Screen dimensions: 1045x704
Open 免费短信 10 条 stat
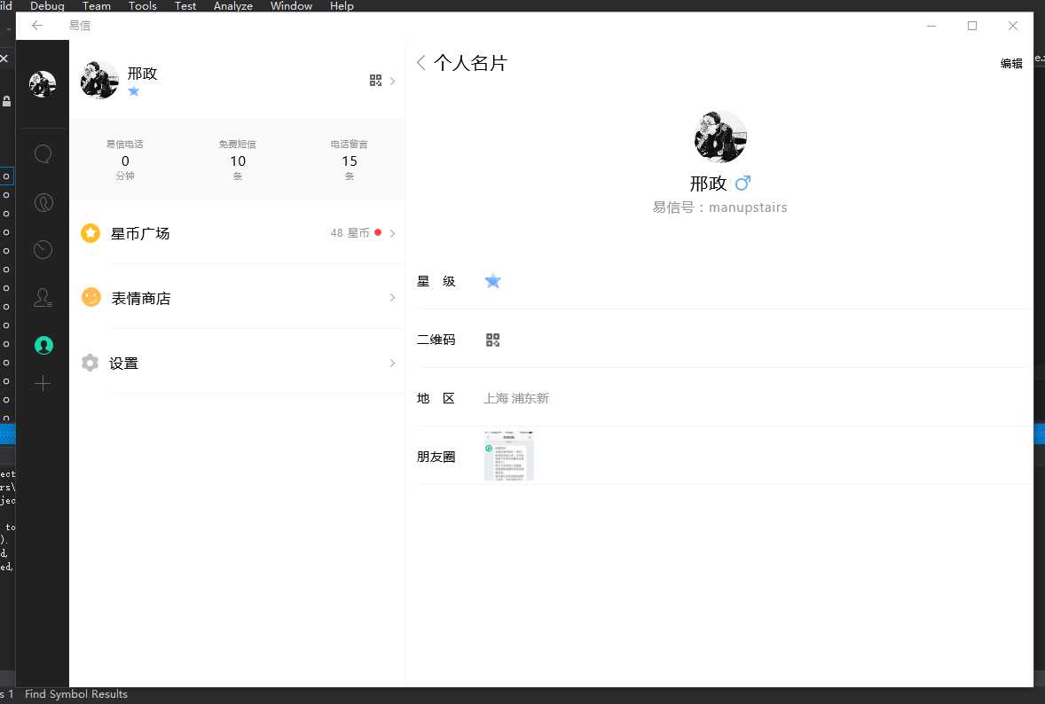click(x=238, y=160)
